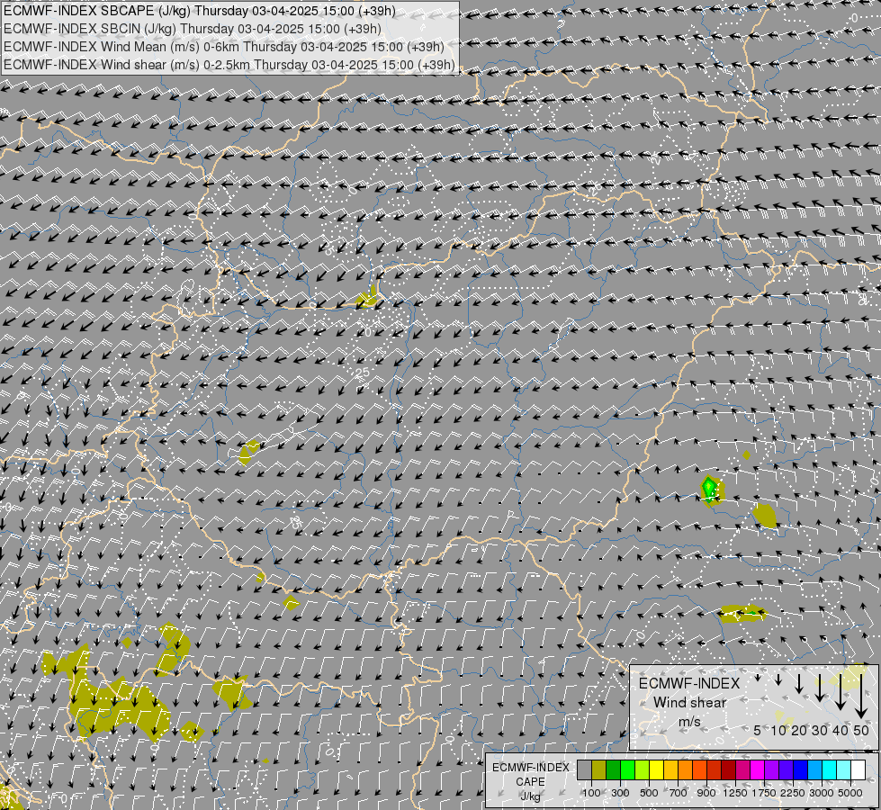Click the dark green swatch in the CAPE colorbar
This screenshot has width=881, height=810.
click(613, 769)
